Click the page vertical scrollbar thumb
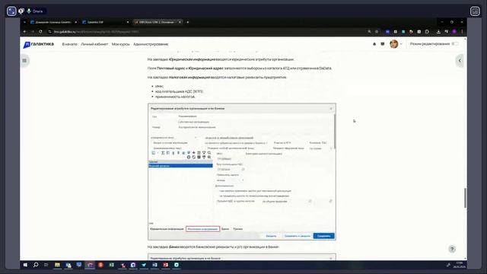The width and height of the screenshot is (487, 274). click(465, 198)
